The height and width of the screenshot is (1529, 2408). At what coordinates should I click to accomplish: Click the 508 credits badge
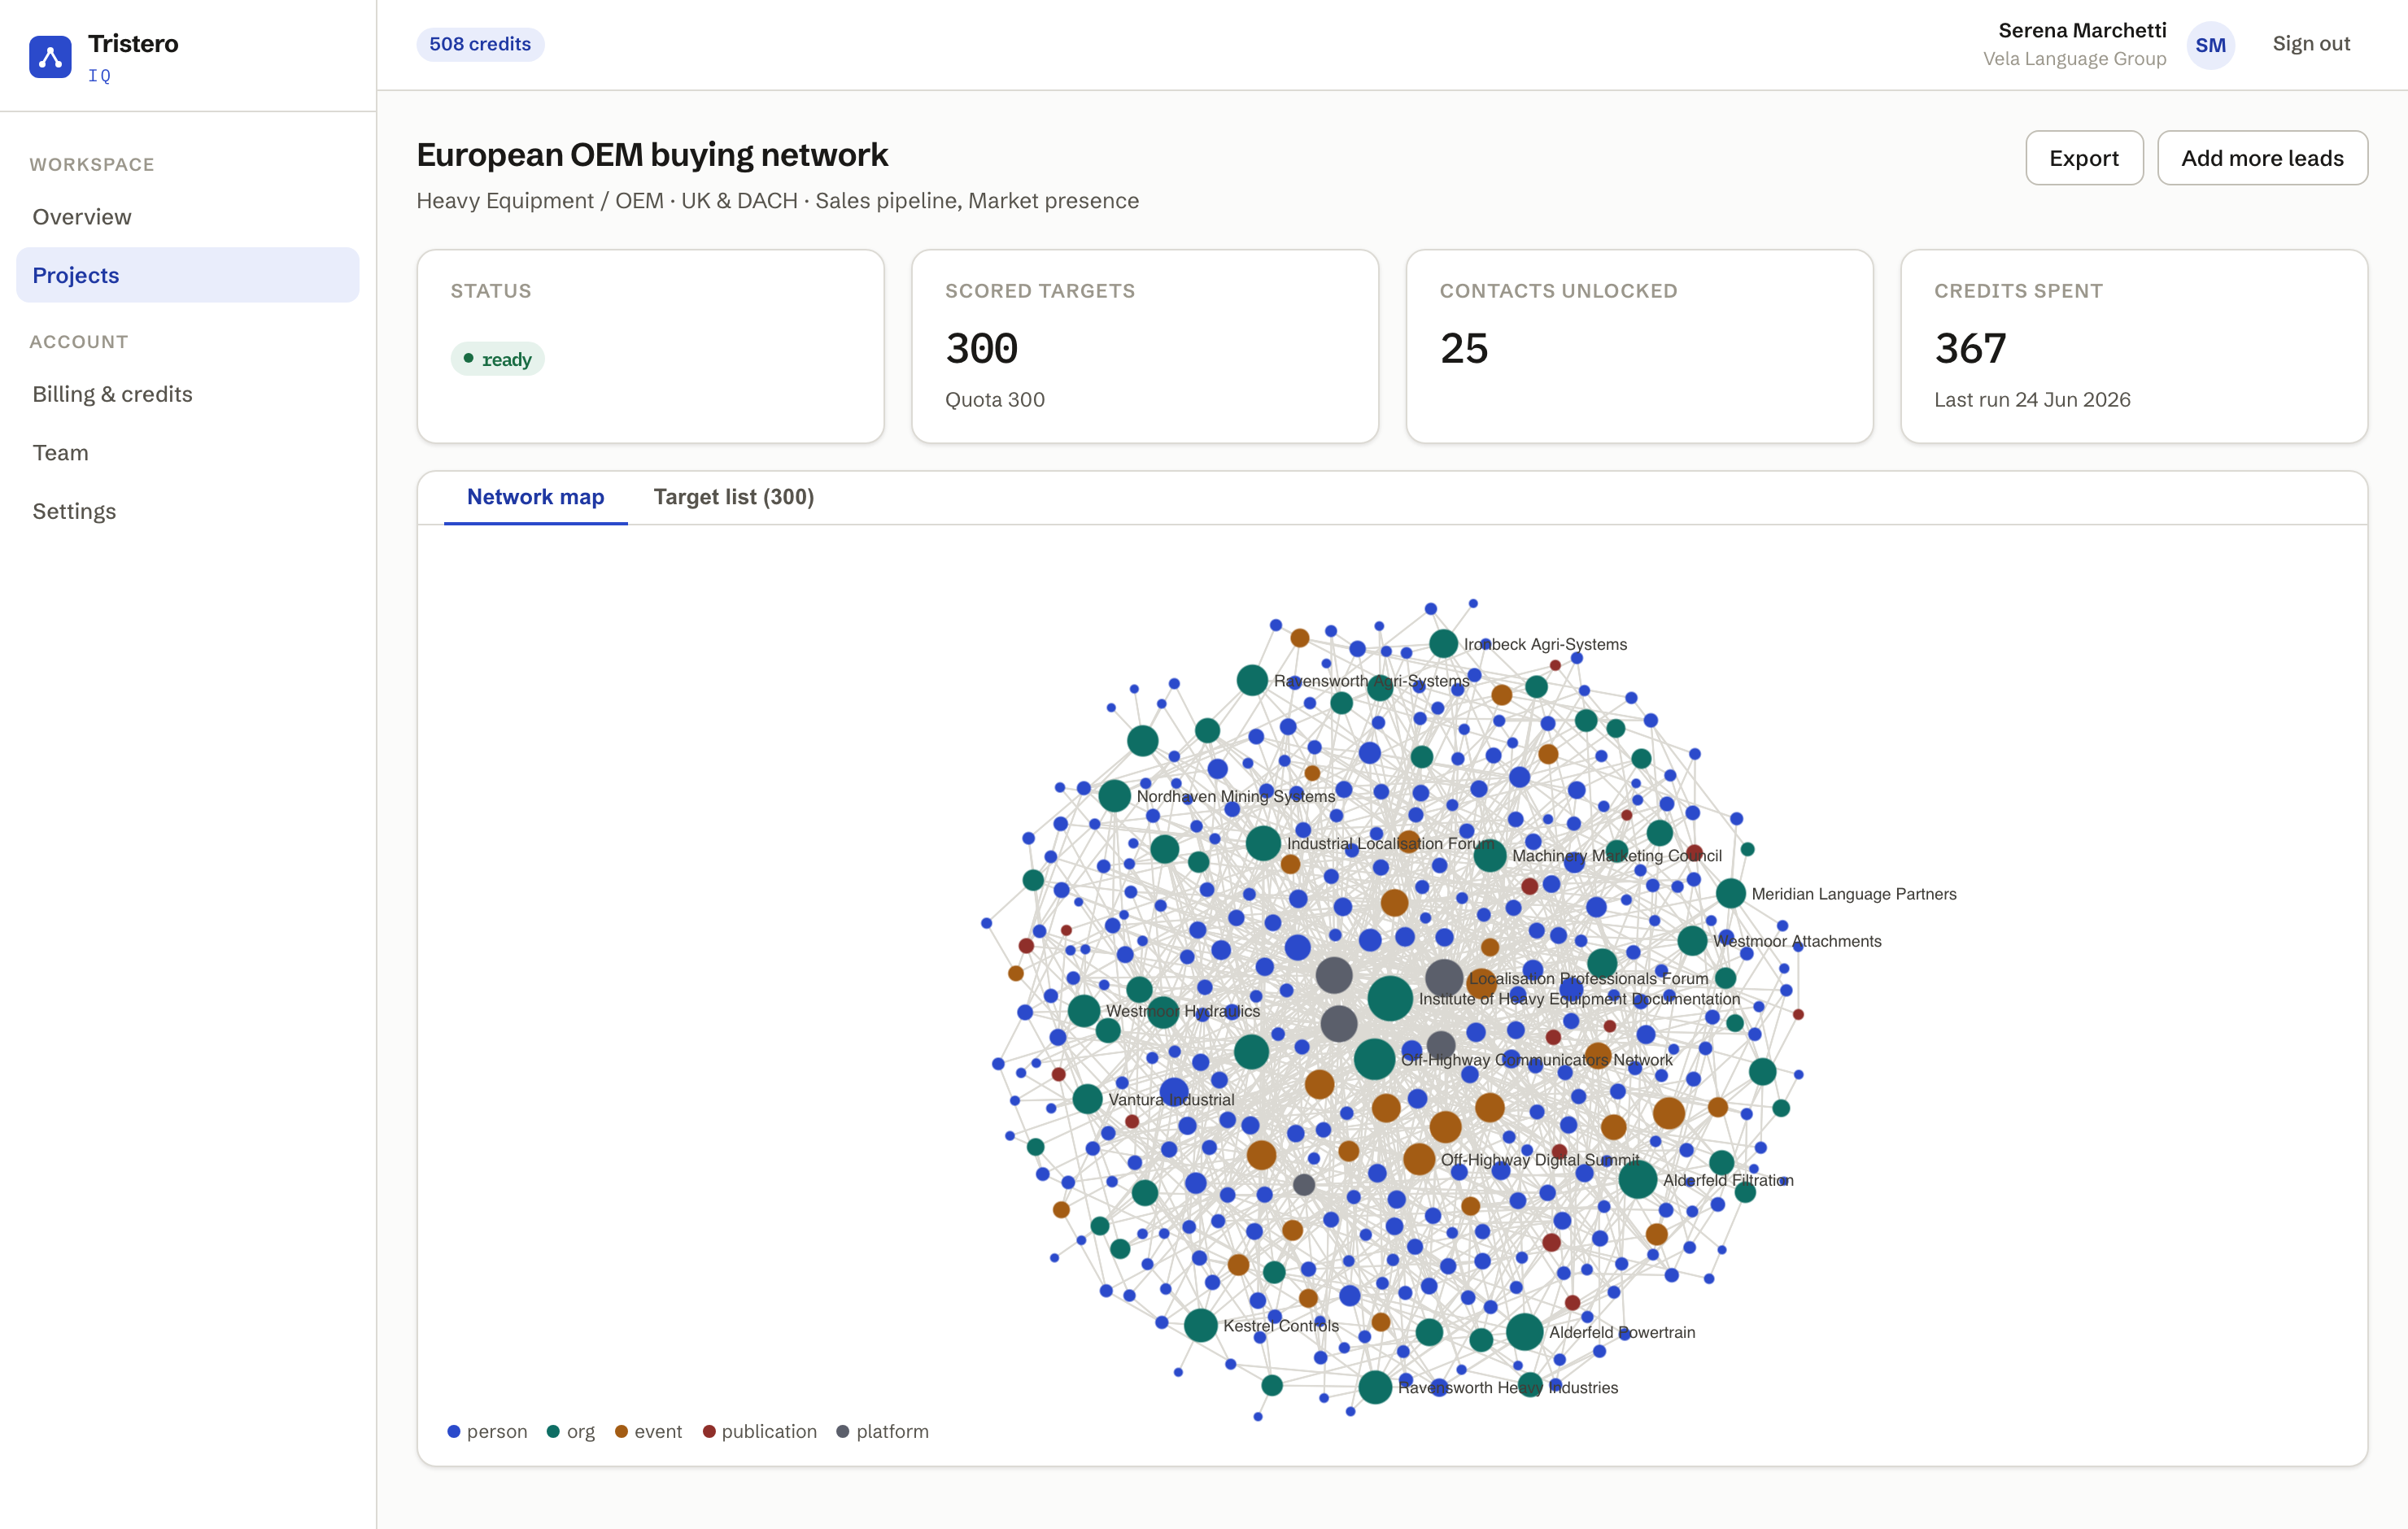coord(480,44)
